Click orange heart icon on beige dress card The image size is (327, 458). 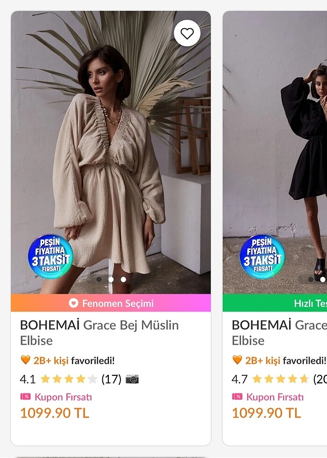25,360
